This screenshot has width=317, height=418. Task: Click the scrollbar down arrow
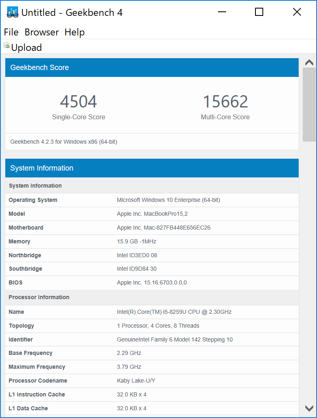click(309, 408)
